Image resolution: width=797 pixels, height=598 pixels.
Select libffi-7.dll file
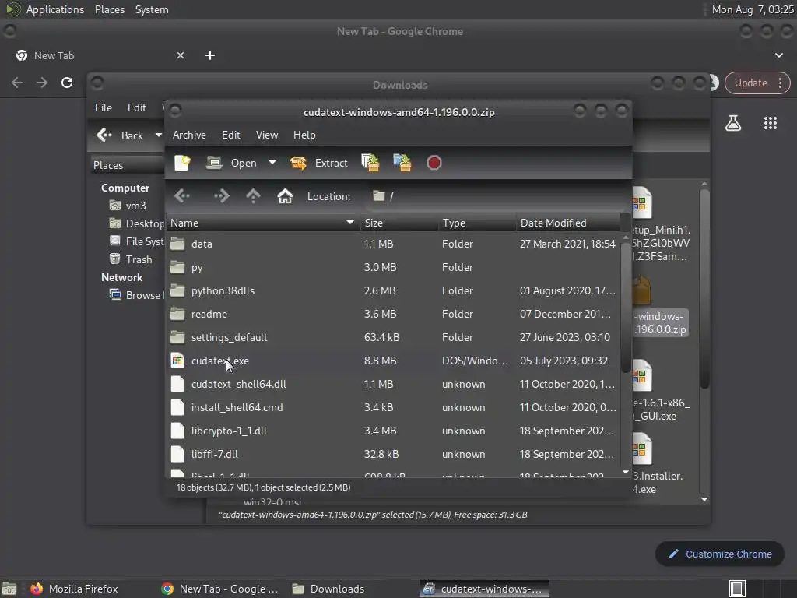(393, 455)
